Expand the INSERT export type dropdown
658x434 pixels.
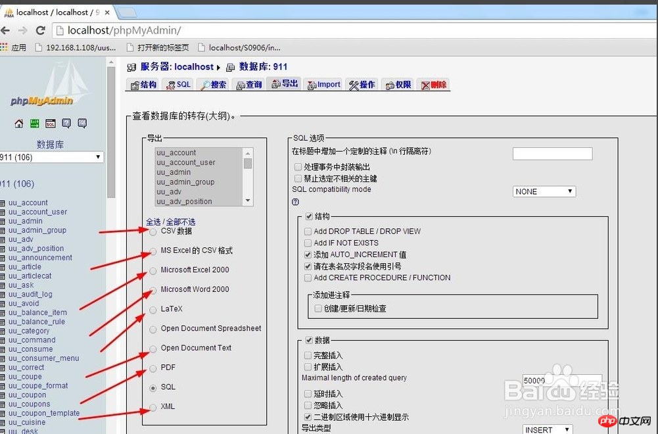coord(548,429)
